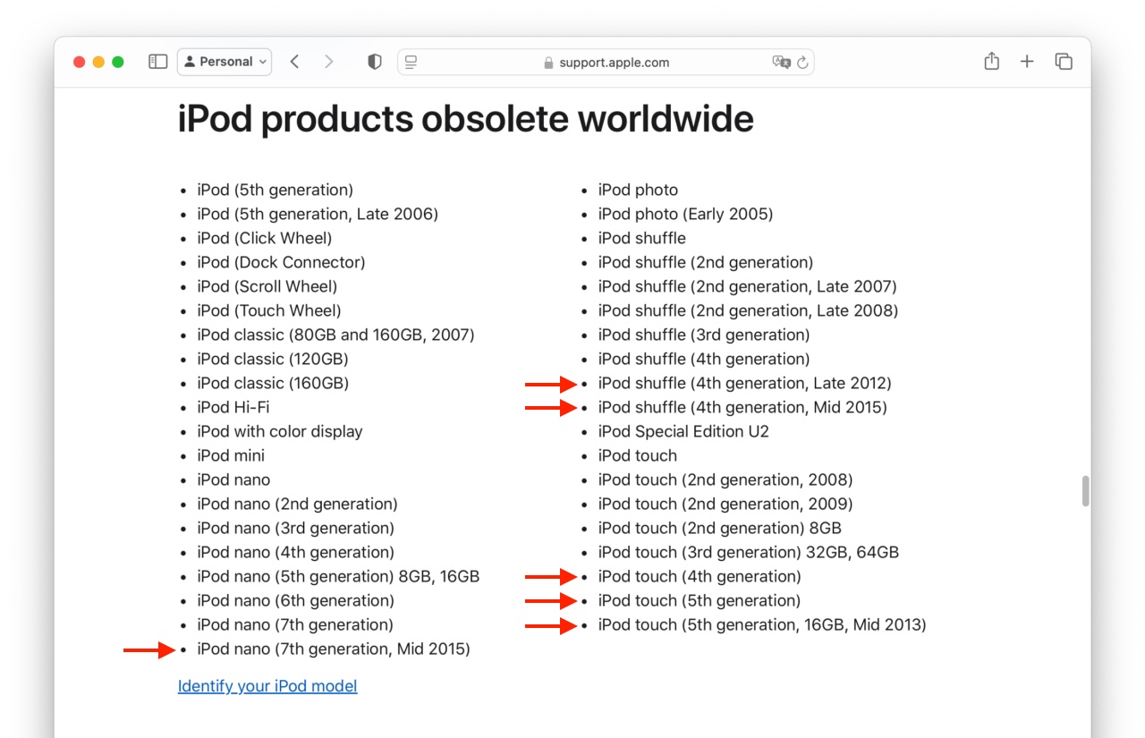Select the iPod Hi-Fi entry
The image size is (1145, 738).
[233, 407]
